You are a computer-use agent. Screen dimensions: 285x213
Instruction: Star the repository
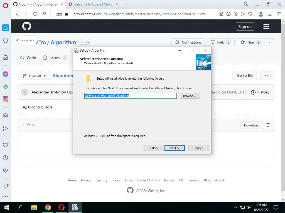tap(251, 42)
